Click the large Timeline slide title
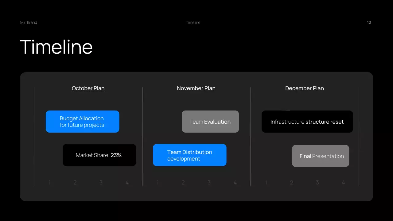393x221 pixels. click(x=56, y=47)
